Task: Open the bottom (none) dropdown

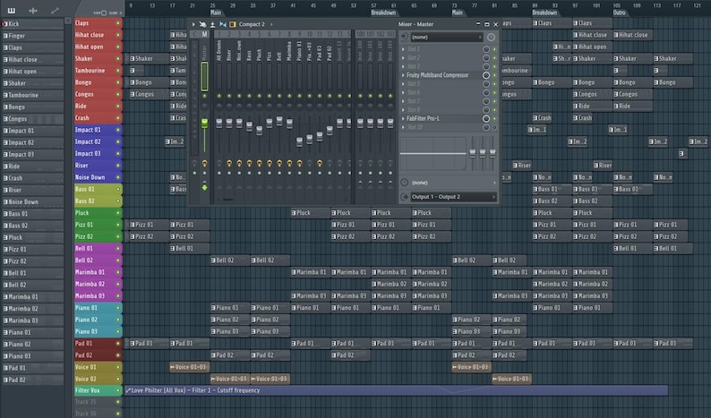Action: (453, 183)
